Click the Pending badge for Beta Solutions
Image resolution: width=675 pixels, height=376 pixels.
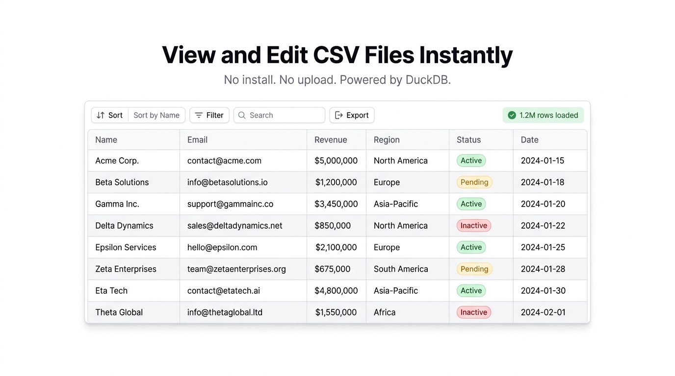coord(474,182)
